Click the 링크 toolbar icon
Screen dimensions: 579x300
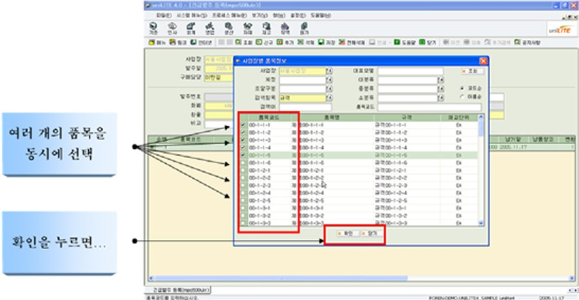pos(178,42)
